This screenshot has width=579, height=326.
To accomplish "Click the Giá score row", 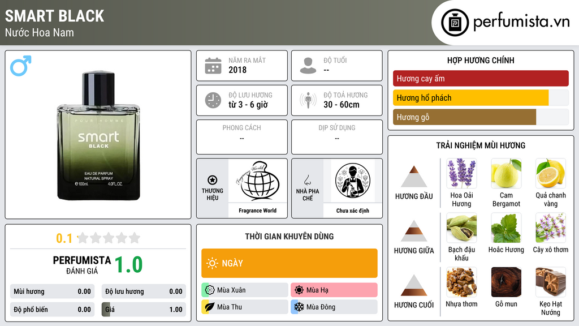I will [144, 310].
